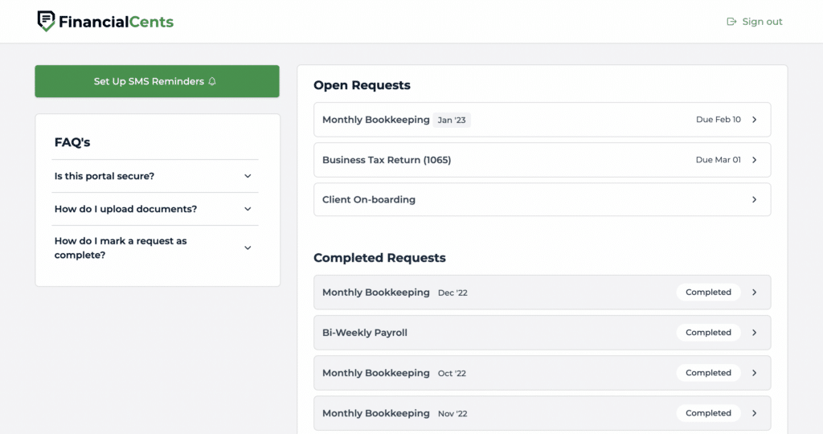Screen dimensions: 823x434
Task: Click the arrow icon on Bi-Weekly Payroll
Action: [x=754, y=333]
